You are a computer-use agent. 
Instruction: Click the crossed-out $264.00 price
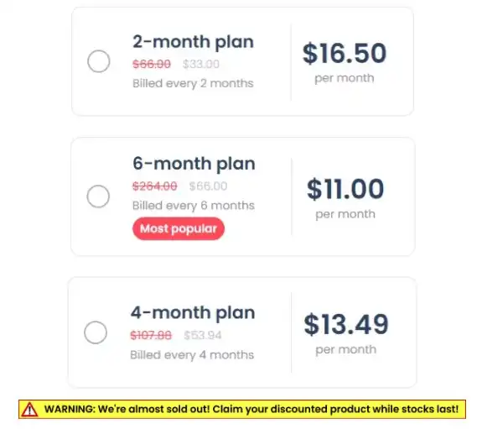154,186
